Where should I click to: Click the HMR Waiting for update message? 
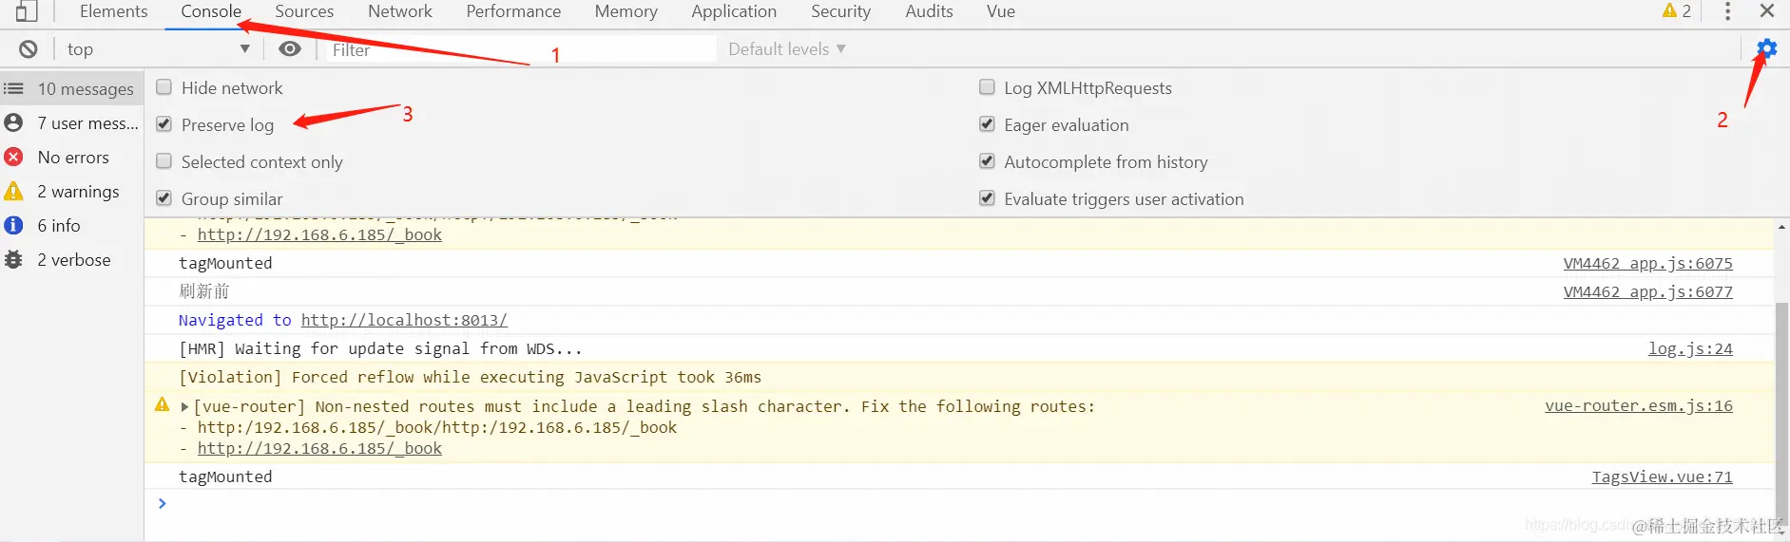tap(380, 348)
